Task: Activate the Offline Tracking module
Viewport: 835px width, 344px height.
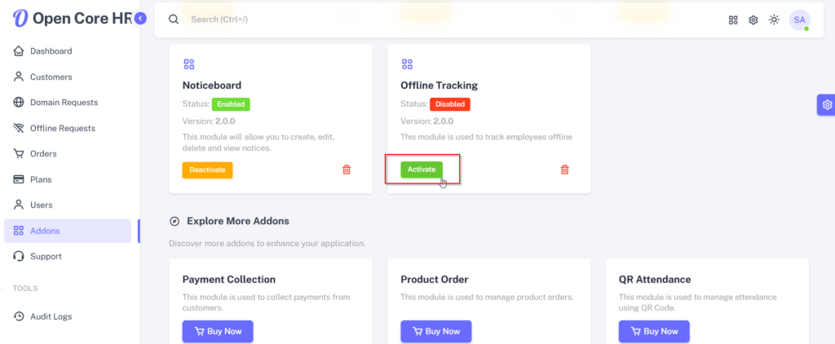Action: (422, 170)
